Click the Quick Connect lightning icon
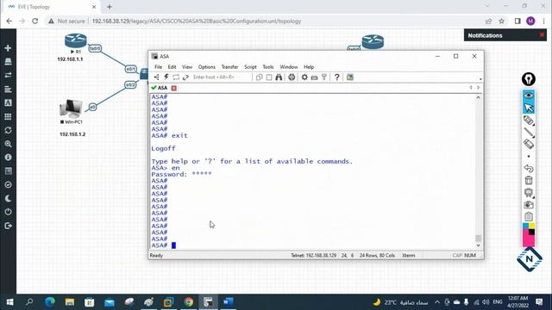 [166, 77]
